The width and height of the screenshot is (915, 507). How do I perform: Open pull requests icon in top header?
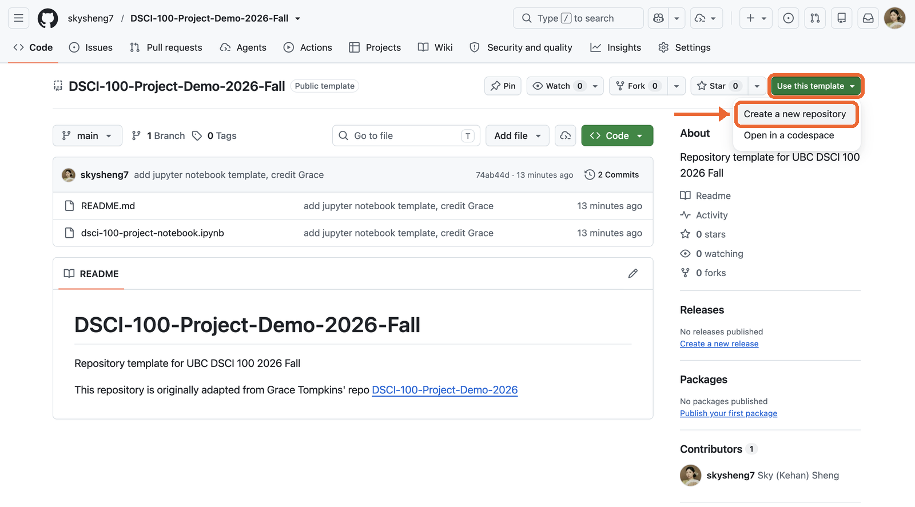tap(815, 18)
